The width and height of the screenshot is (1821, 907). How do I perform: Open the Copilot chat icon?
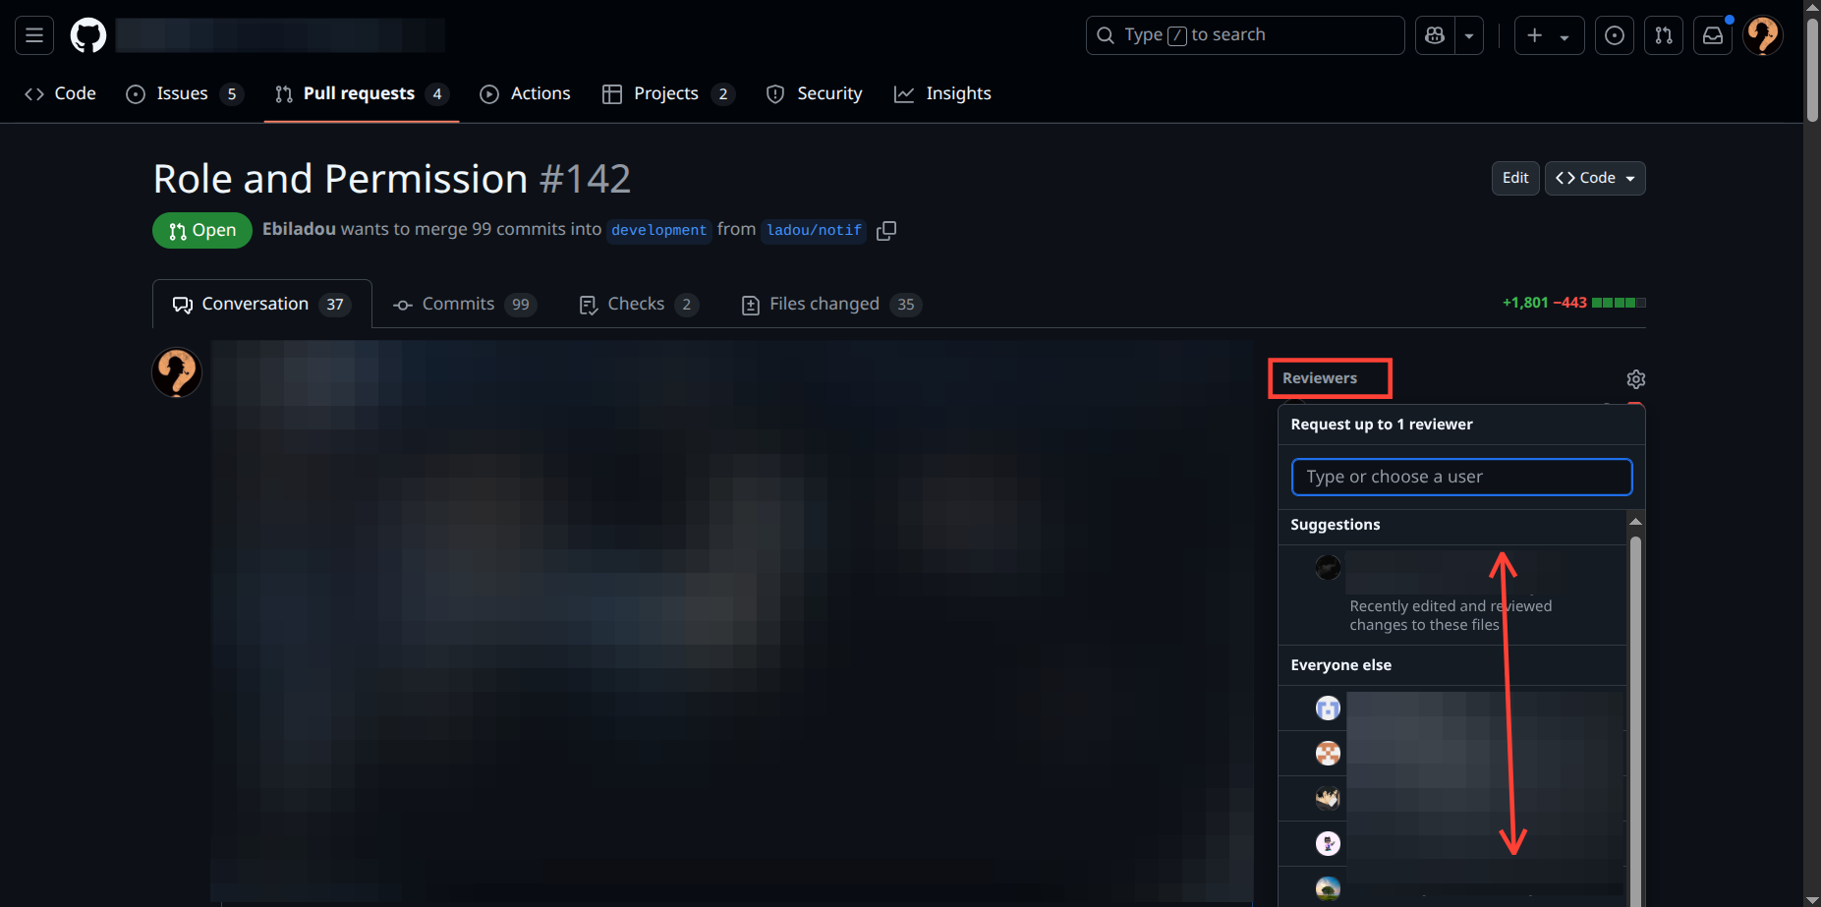click(1435, 35)
